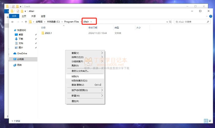Choose 粘贴(P) from context menu
Viewport: 215px width, 128px height.
(x=85, y=76)
